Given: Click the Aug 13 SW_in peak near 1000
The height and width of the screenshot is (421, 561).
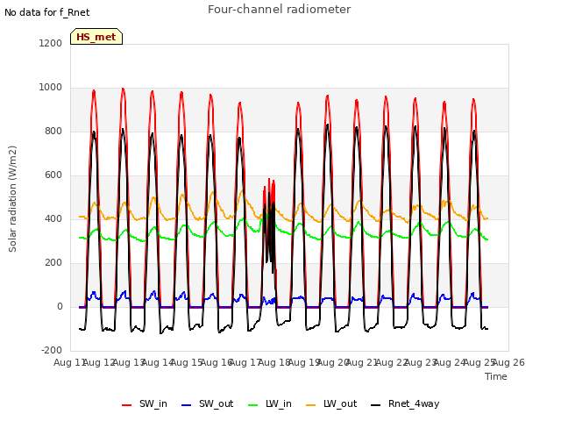Looking at the screenshot, I should 123,89.
